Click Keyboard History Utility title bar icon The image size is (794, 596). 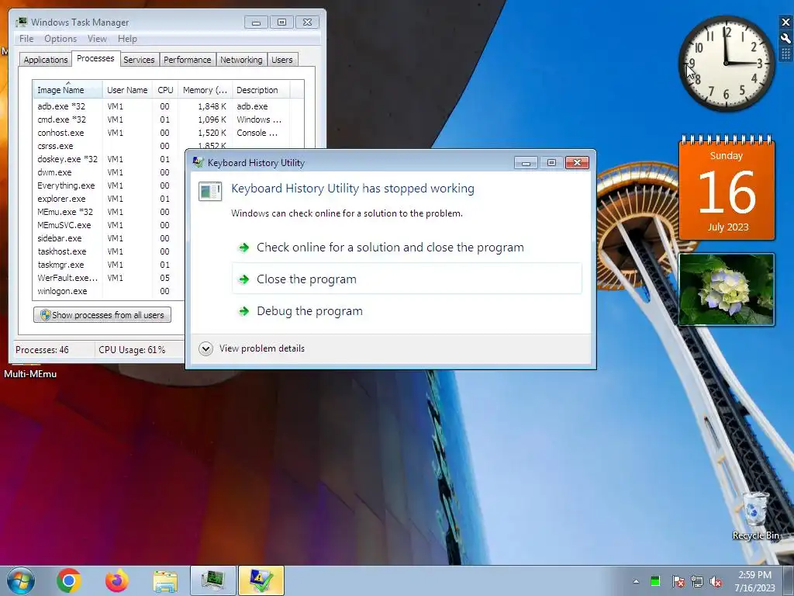click(198, 162)
